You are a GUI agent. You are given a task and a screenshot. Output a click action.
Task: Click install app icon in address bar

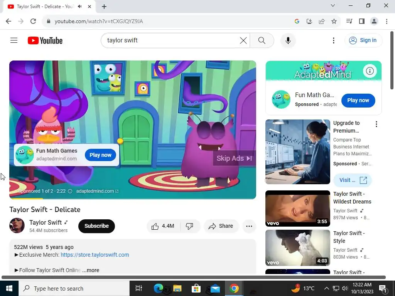point(309,22)
